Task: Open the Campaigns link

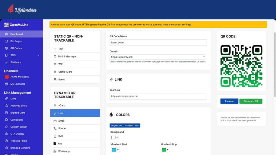Action: pyautogui.click(x=16, y=120)
